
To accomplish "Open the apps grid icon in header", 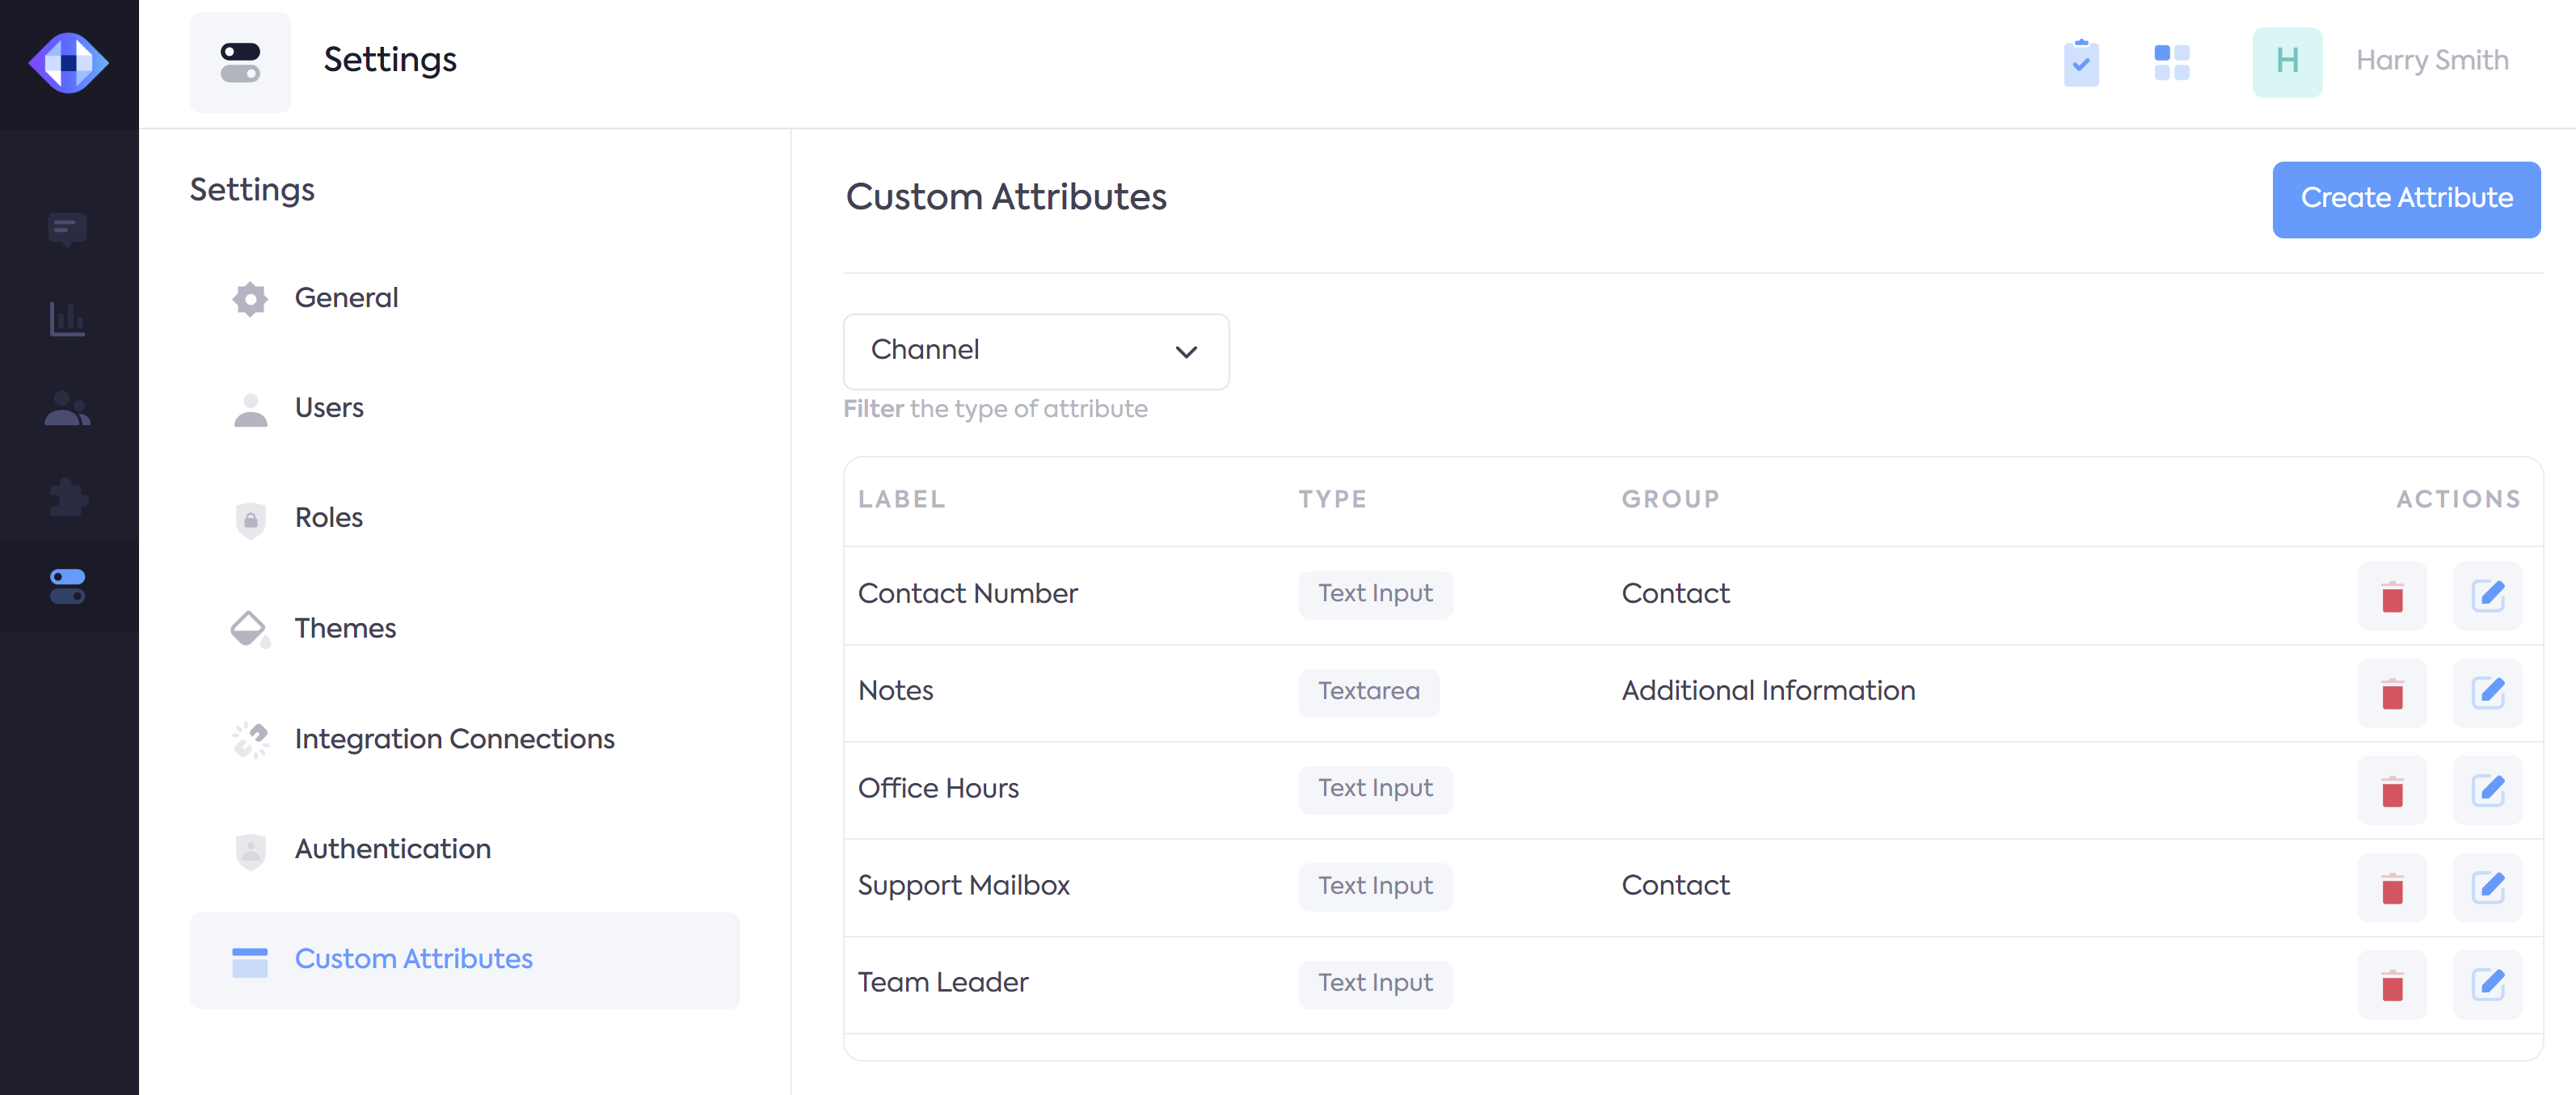I will [x=2171, y=62].
